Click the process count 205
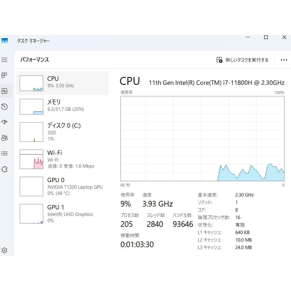The image size is (291, 291). tap(126, 224)
